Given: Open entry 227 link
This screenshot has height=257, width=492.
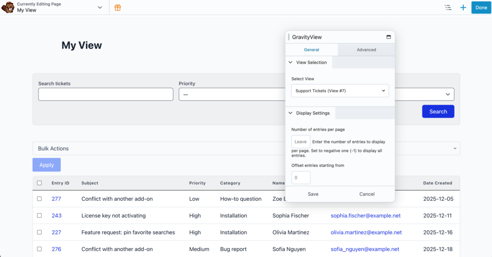Looking at the screenshot, I should click(56, 232).
